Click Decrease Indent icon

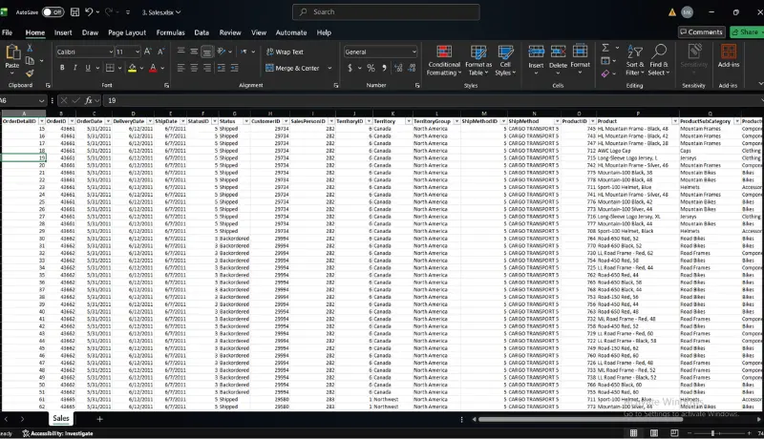point(222,68)
